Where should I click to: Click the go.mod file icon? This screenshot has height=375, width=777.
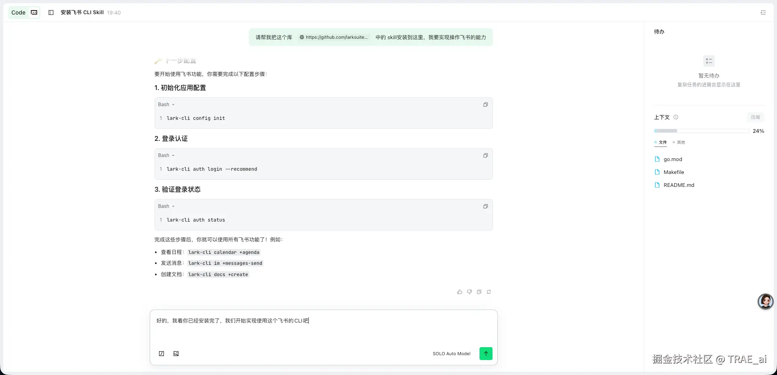tap(657, 159)
